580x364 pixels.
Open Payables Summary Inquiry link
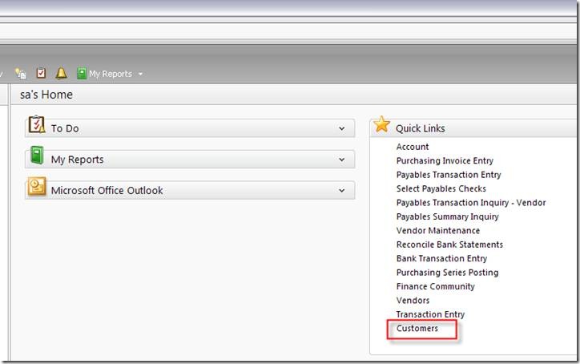447,216
